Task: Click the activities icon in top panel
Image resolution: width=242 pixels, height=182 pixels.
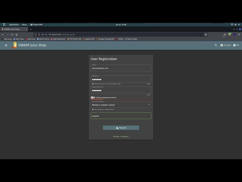Action: tap(4, 25)
